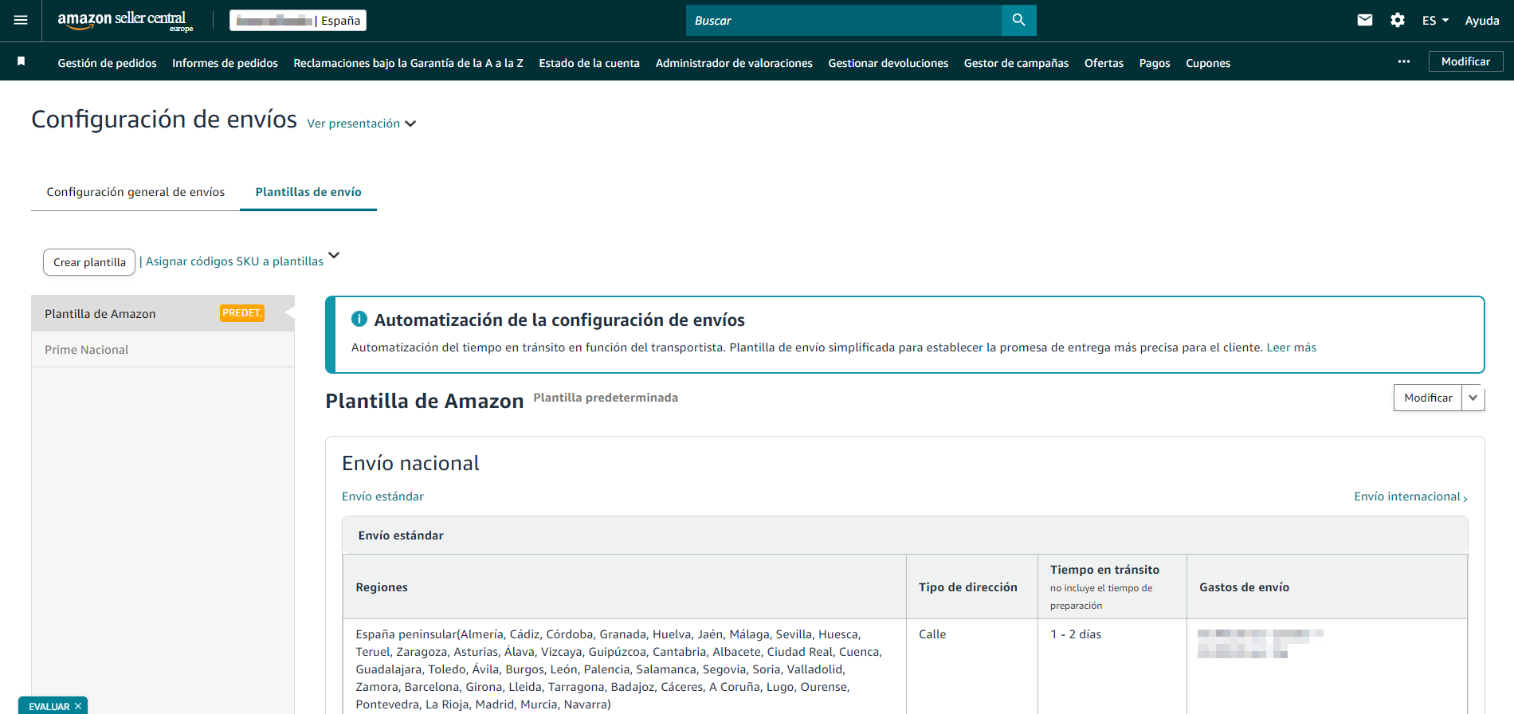Close the EVALUAR feedback tab
The width and height of the screenshot is (1514, 714).
click(x=78, y=707)
